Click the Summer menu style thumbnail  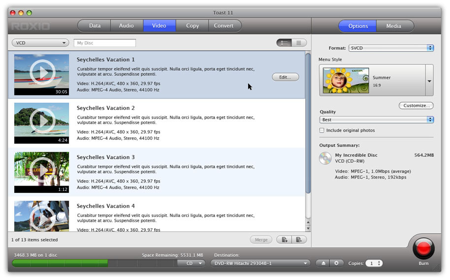(346, 81)
